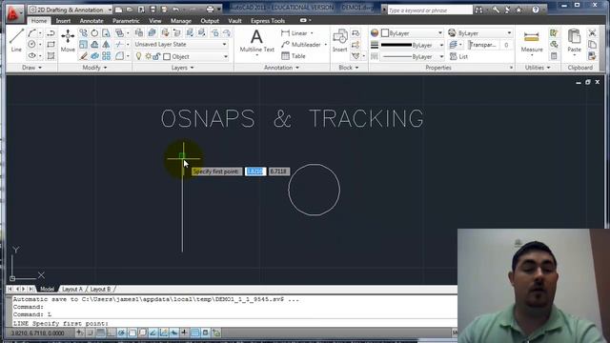
Task: Pick the Hatch tool in Draw panel
Action: (51, 56)
